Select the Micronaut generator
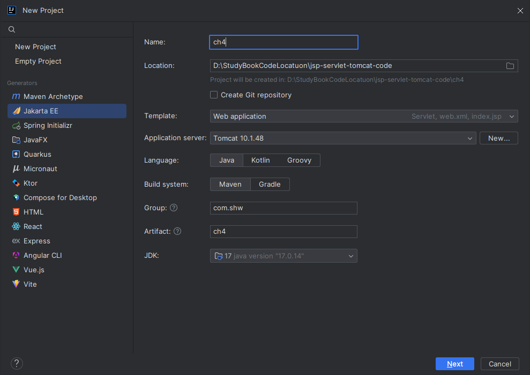Viewport: 530px width, 375px height. tap(41, 169)
